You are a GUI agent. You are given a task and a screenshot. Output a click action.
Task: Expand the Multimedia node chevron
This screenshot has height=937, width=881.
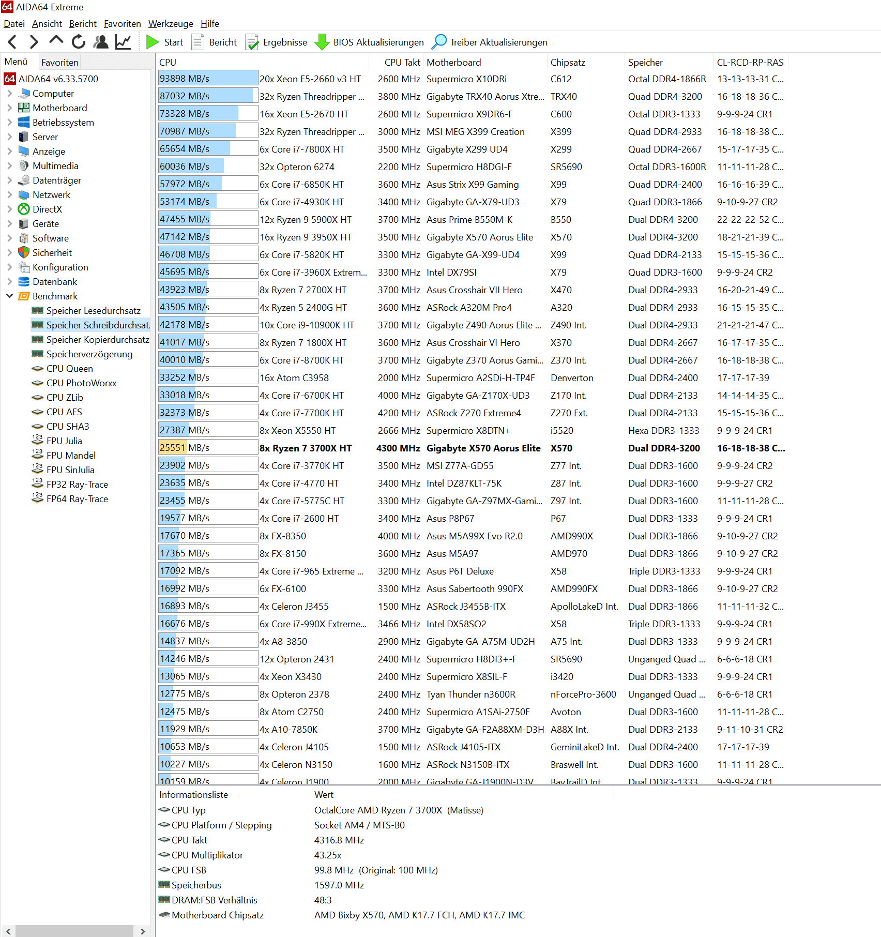coord(9,166)
